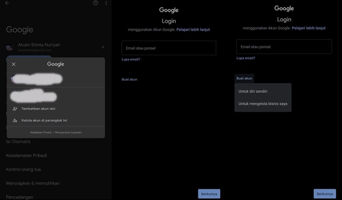
Task: Click Email atau ponsel field in middle login
Action: [169, 48]
